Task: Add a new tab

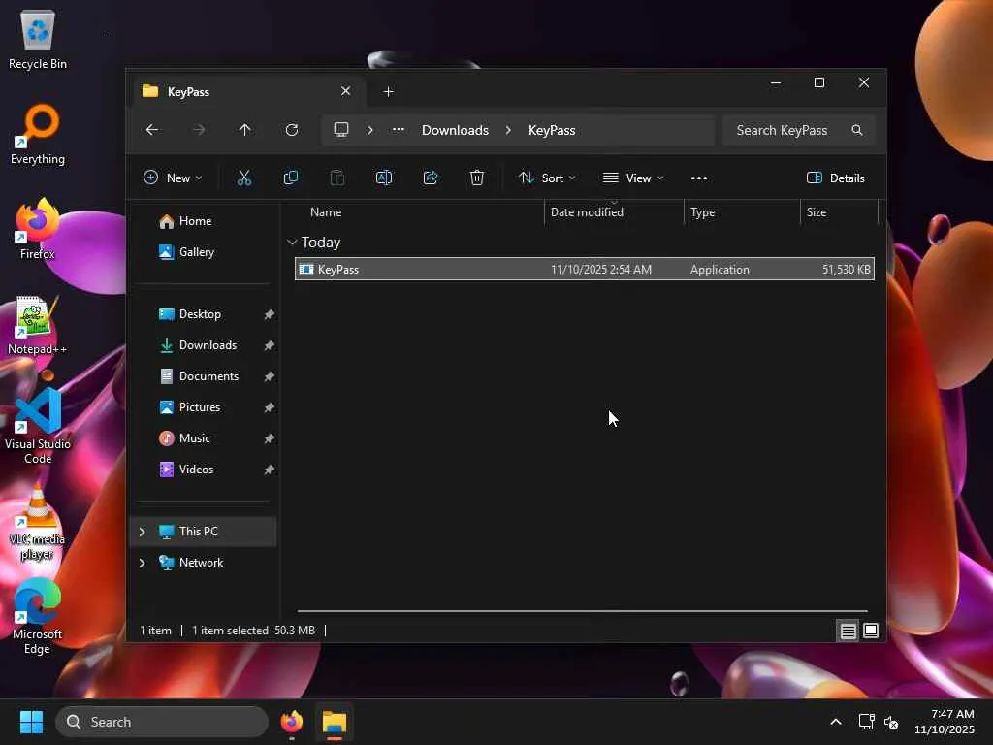Action: coord(388,92)
